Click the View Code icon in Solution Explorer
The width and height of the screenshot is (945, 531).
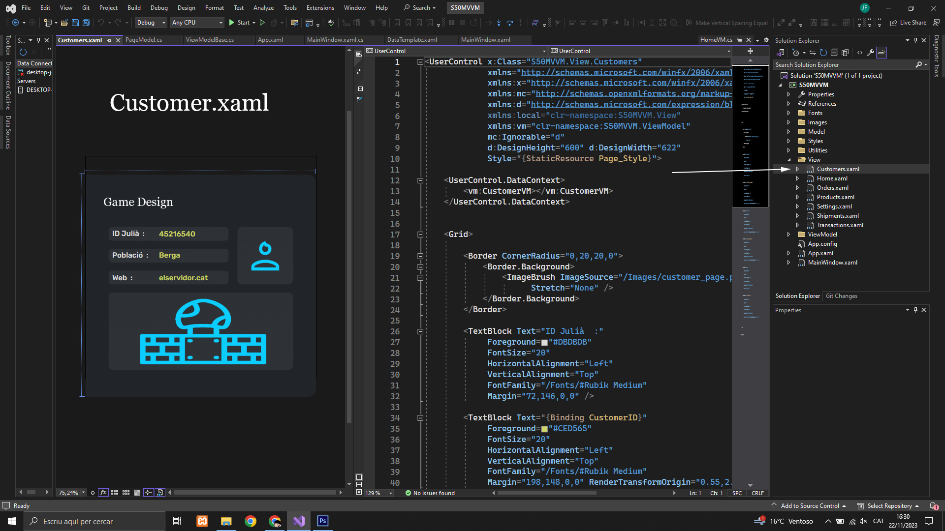click(860, 53)
